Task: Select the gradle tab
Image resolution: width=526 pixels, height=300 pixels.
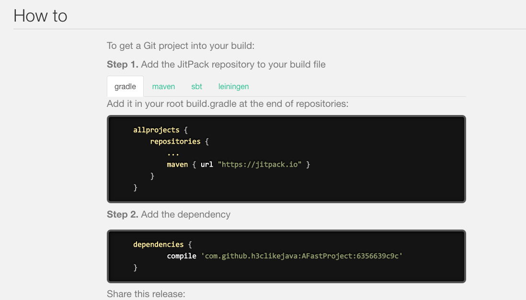Action: (x=125, y=87)
